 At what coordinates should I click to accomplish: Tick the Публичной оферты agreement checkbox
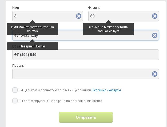point(15,90)
